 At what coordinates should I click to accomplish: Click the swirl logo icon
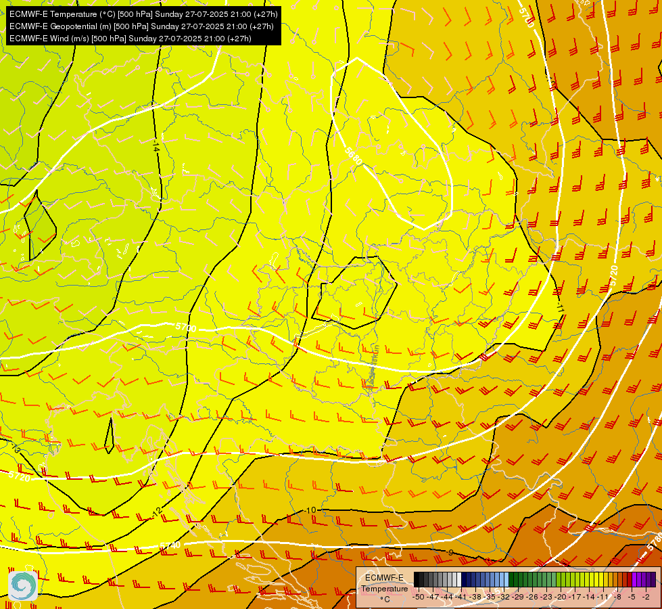[23, 586]
